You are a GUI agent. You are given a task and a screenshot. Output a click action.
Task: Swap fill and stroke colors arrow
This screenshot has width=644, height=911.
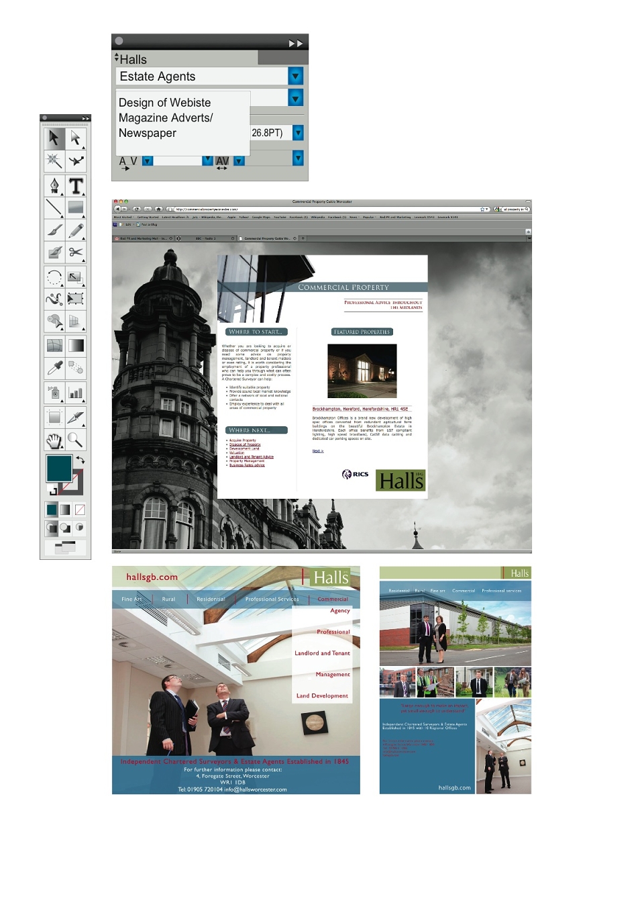click(x=80, y=460)
